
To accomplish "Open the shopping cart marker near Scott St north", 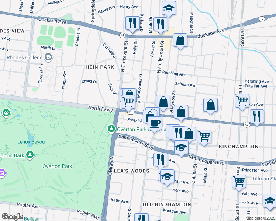I will tap(242, 101).
